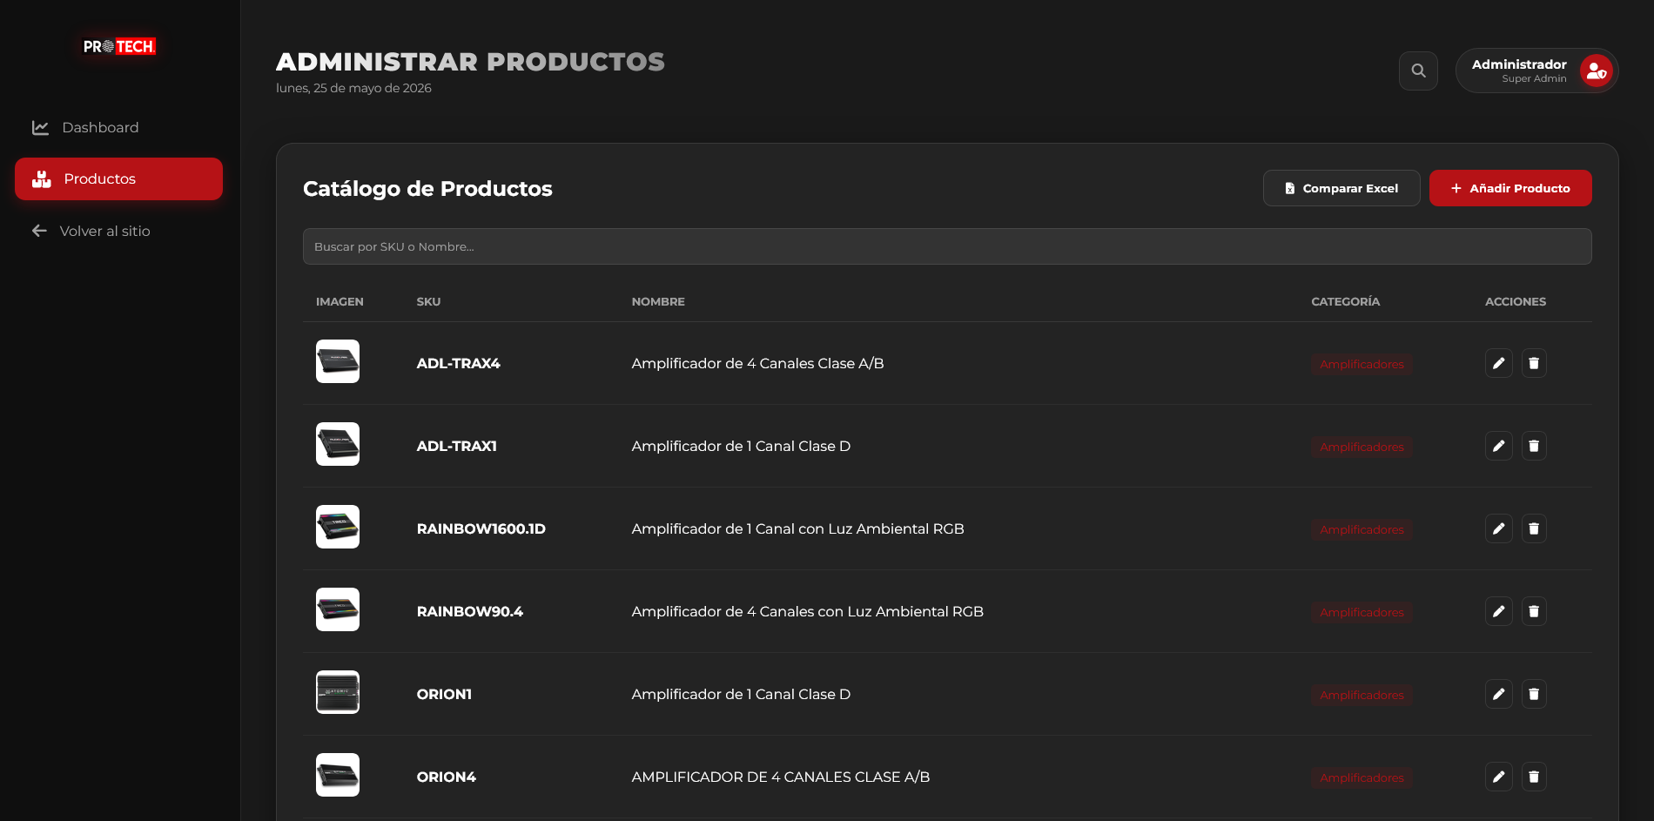Click the NOMBRE column header
Viewport: 1654px width, 821px height.
[657, 301]
